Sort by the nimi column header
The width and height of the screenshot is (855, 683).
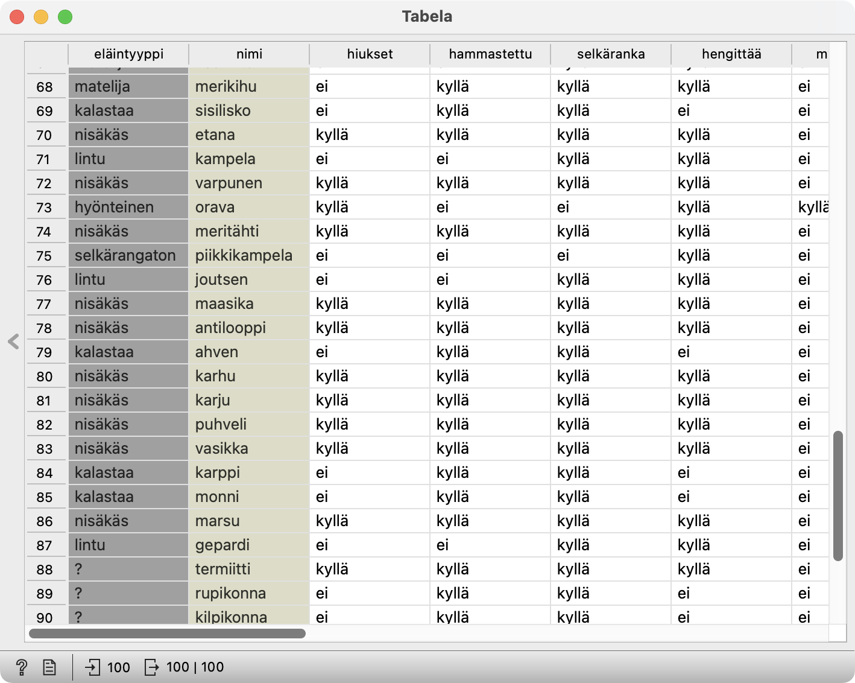tap(249, 54)
